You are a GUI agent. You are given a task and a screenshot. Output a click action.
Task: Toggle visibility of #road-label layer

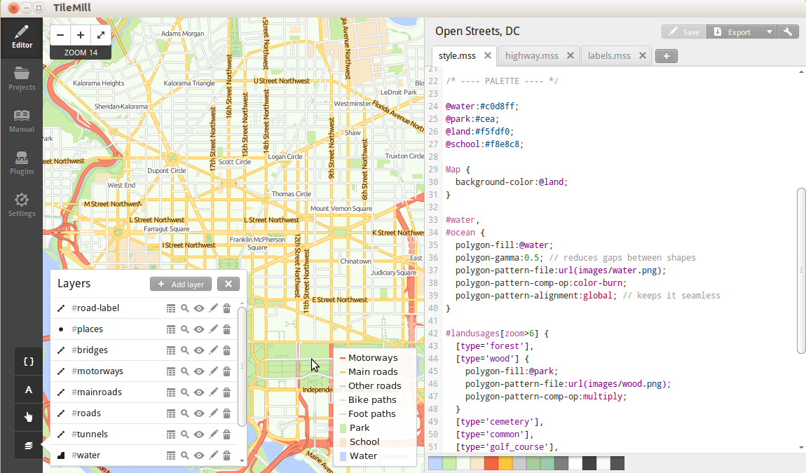click(199, 308)
